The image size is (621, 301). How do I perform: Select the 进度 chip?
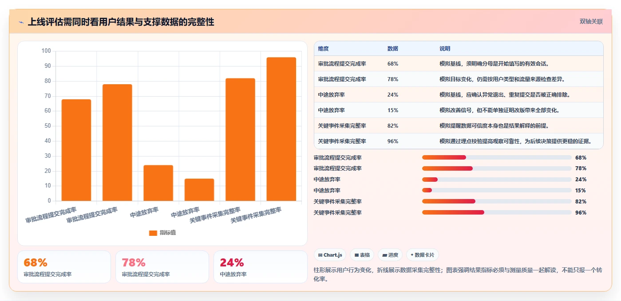(390, 255)
